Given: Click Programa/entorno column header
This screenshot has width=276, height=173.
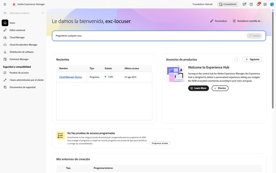Looking at the screenshot, I should click(x=103, y=168).
